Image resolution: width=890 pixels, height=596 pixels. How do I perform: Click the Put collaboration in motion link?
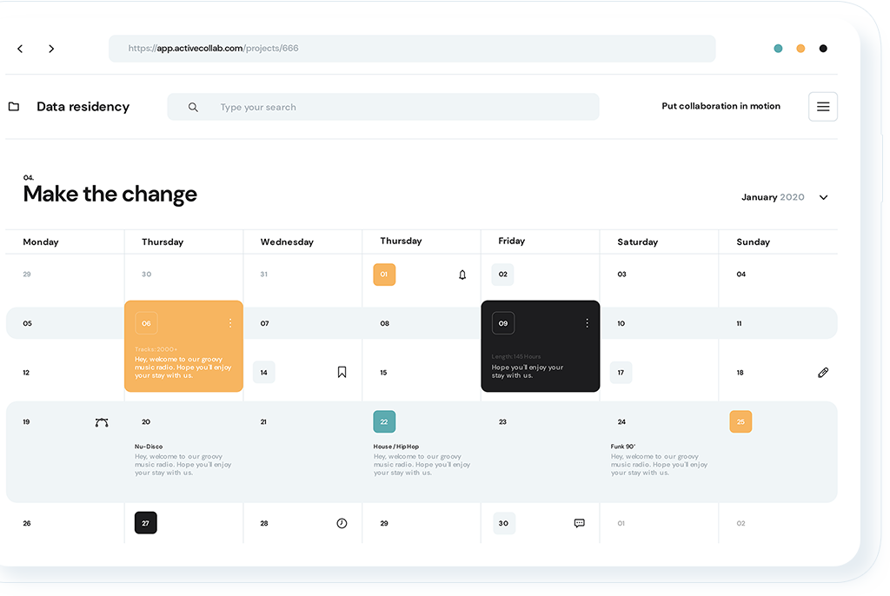[721, 106]
